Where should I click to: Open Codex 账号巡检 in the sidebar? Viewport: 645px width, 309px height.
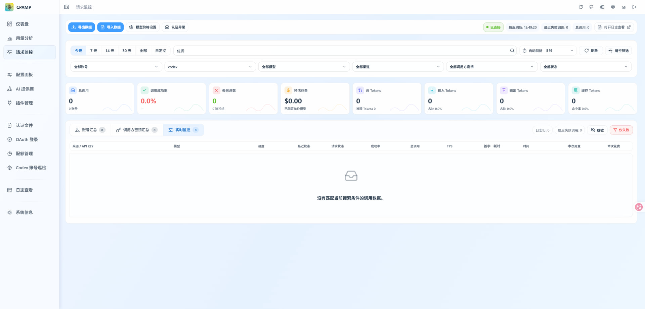pyautogui.click(x=30, y=168)
